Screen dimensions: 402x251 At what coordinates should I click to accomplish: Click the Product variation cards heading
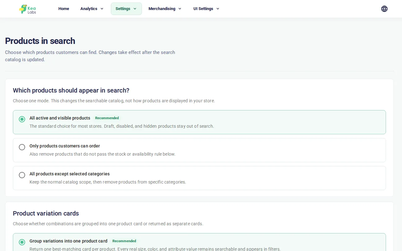(46, 213)
